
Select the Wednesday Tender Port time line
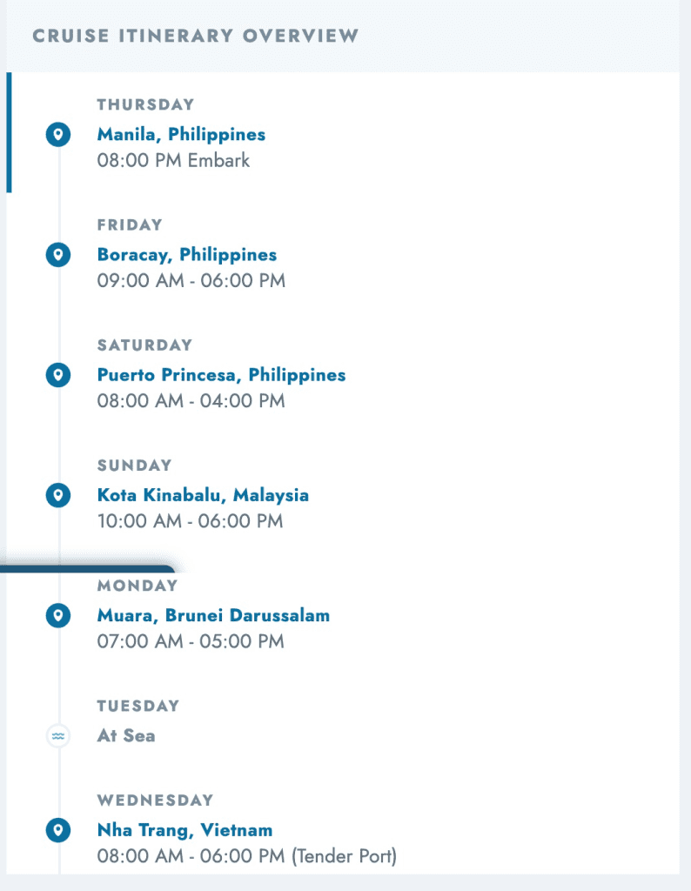[x=246, y=856]
